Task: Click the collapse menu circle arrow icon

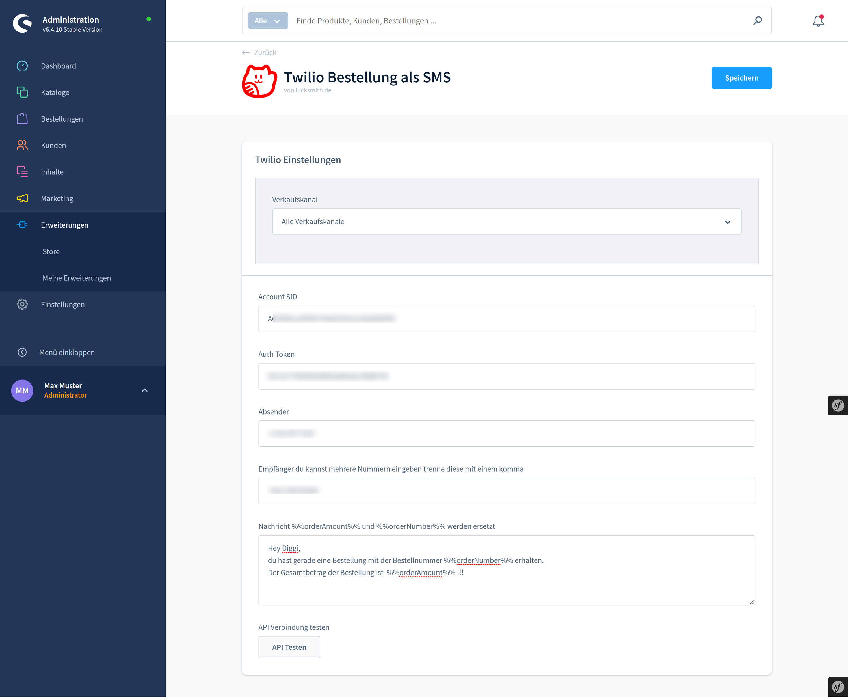Action: pos(22,353)
